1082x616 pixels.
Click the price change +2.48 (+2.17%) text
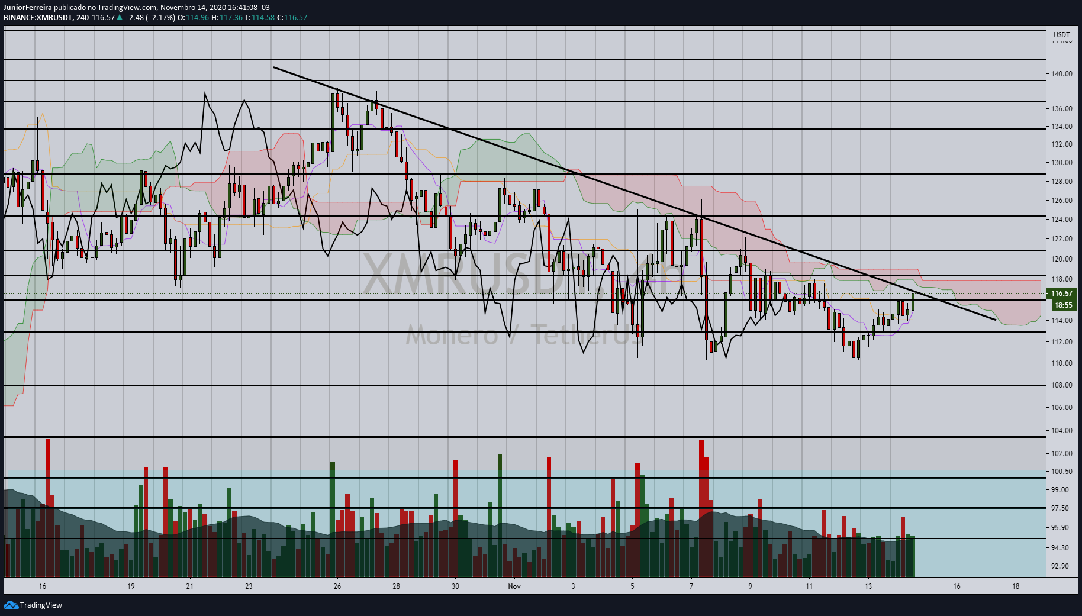[x=150, y=18]
